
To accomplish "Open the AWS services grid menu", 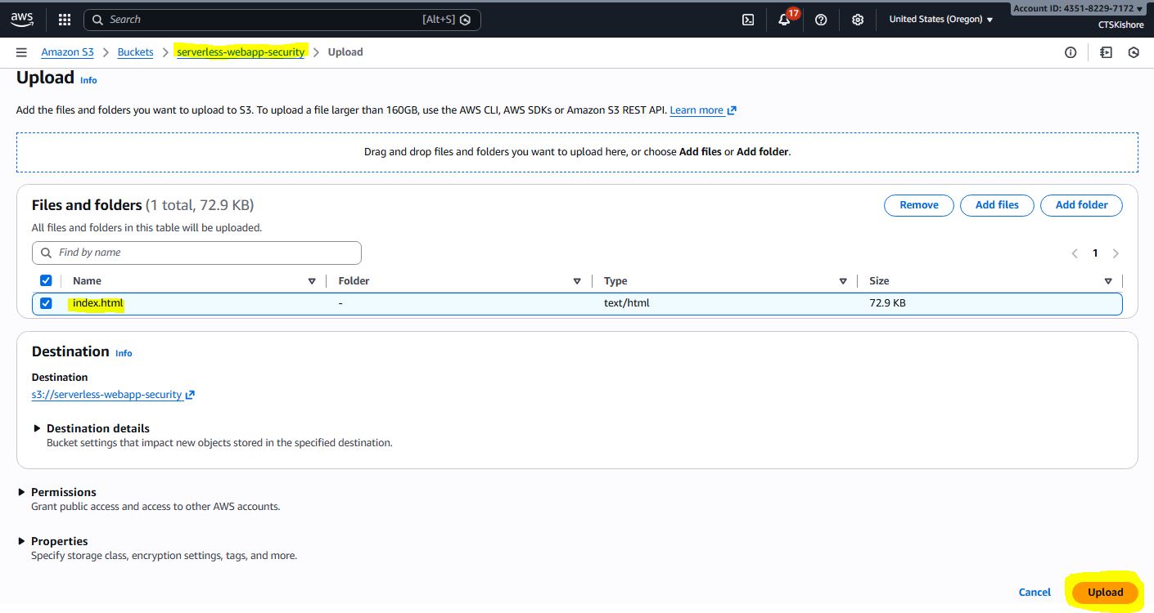I will [x=65, y=20].
